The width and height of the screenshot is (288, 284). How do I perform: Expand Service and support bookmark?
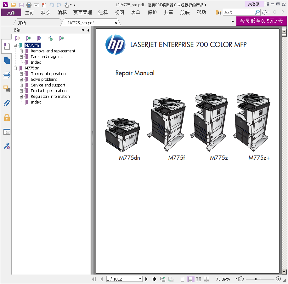click(21, 85)
